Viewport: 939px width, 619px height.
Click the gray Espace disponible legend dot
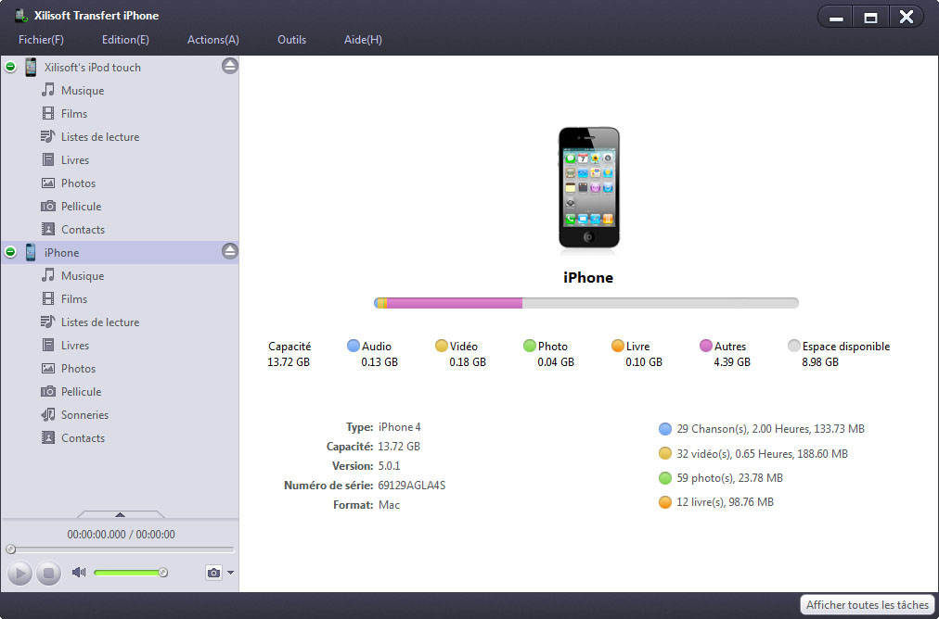point(794,346)
